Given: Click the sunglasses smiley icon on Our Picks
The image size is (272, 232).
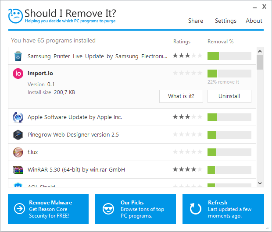Looking at the screenshot, I should 108,209.
